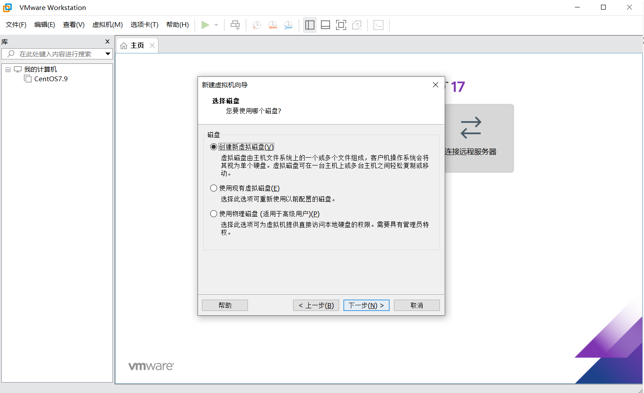Close the library panel with X
The image size is (644, 393).
108,42
